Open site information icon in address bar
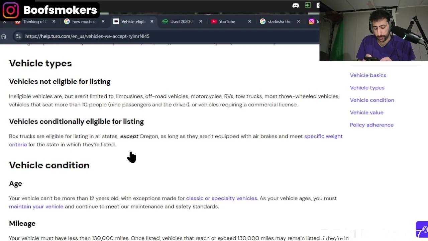The height and width of the screenshot is (241, 428). [x=18, y=36]
